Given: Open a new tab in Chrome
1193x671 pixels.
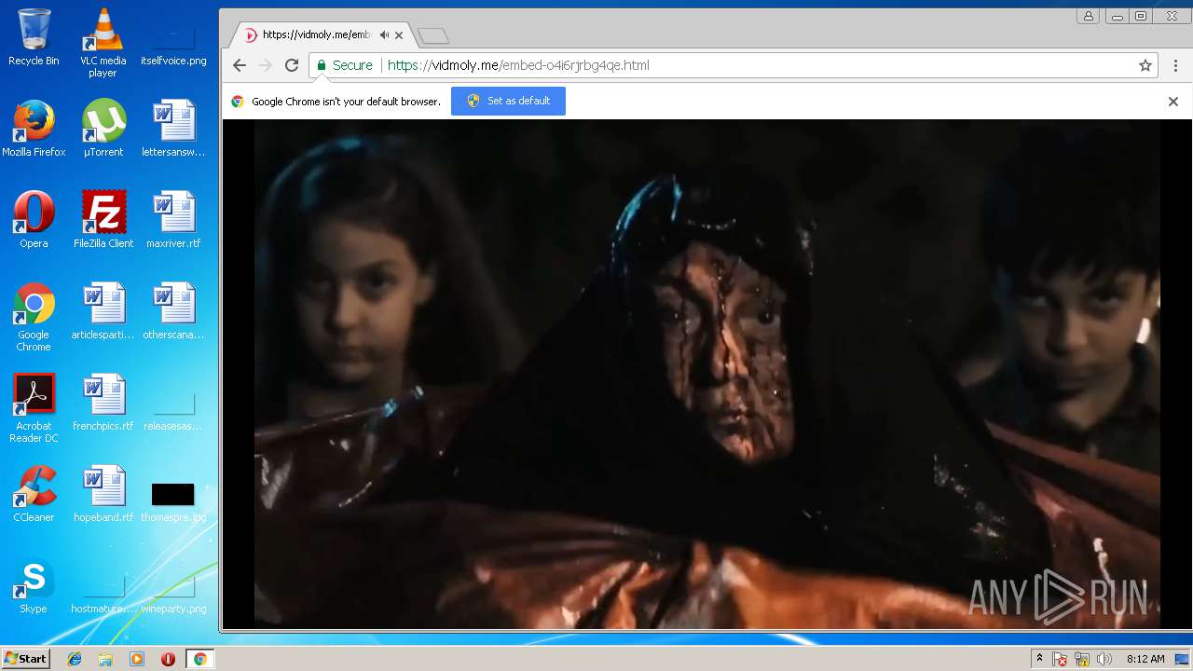Looking at the screenshot, I should coord(433,35).
